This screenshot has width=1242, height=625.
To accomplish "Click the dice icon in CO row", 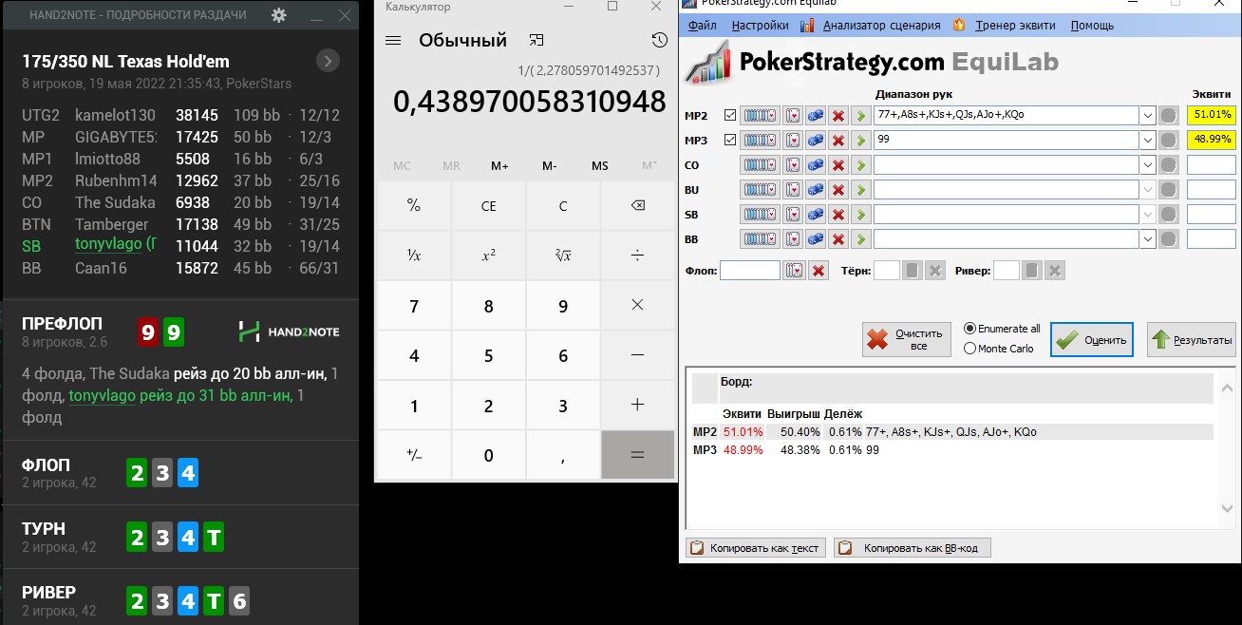I will (815, 164).
